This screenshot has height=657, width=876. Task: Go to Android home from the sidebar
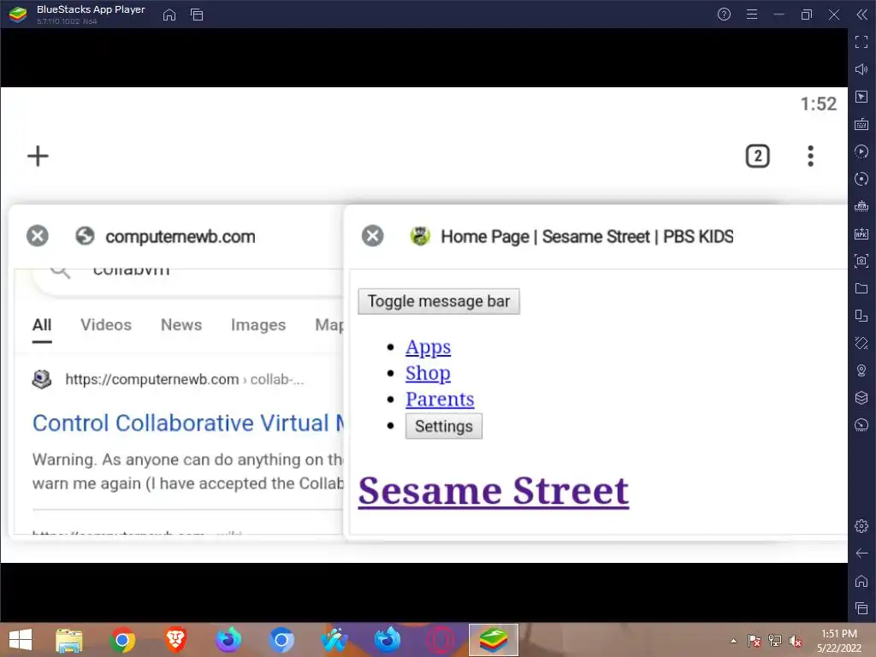point(861,581)
